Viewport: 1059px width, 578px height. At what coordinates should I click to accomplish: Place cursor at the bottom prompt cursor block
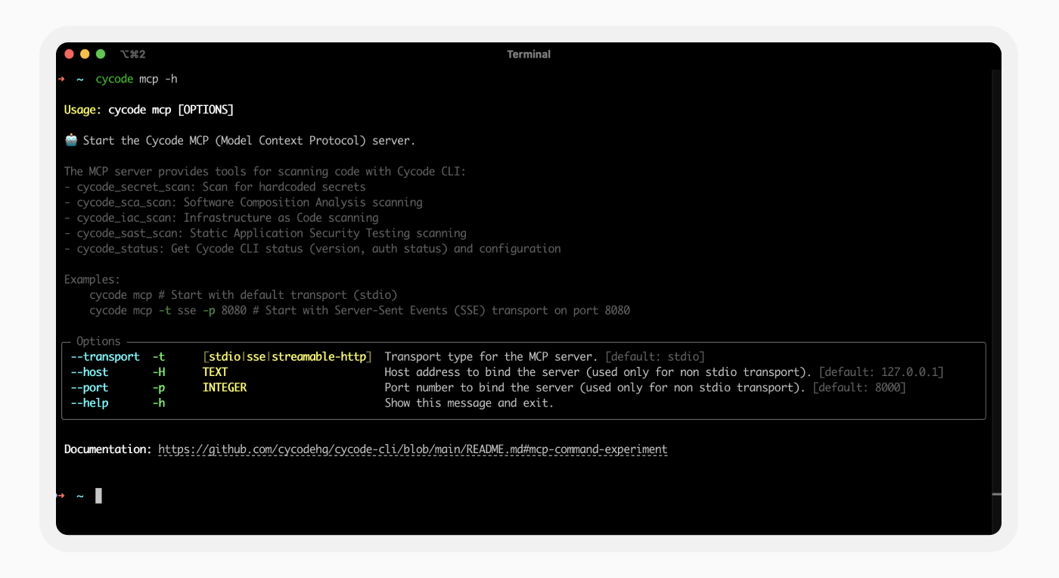pos(98,496)
